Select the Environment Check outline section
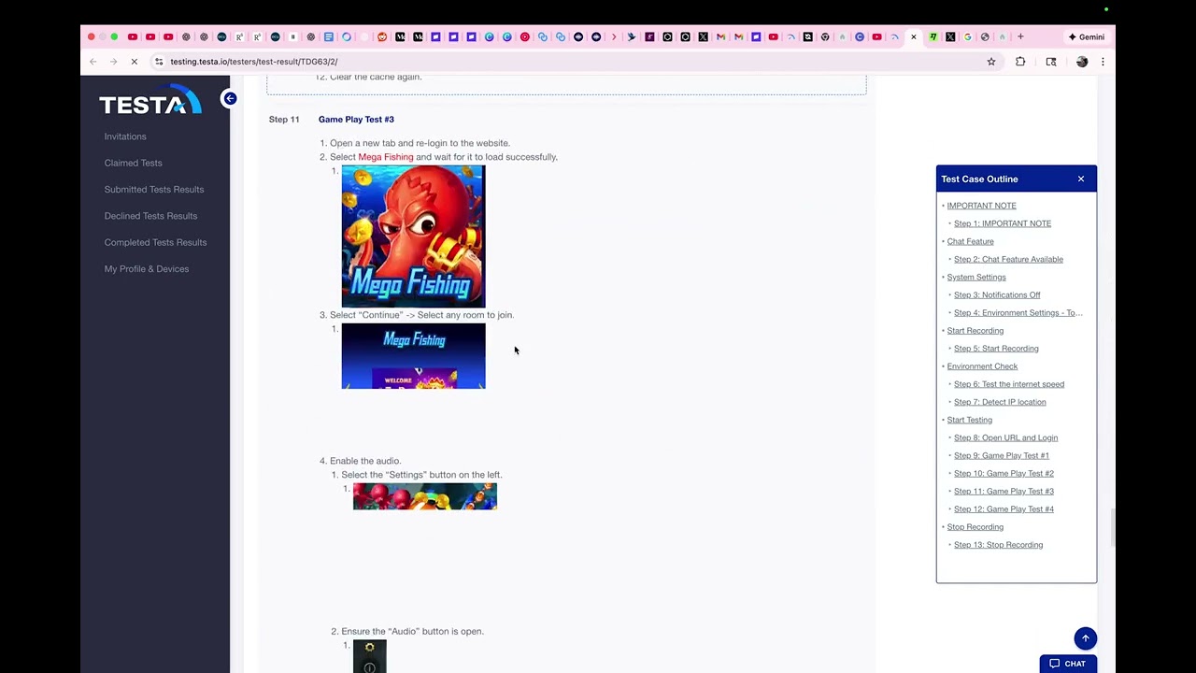Viewport: 1196px width, 673px height. [x=982, y=366]
